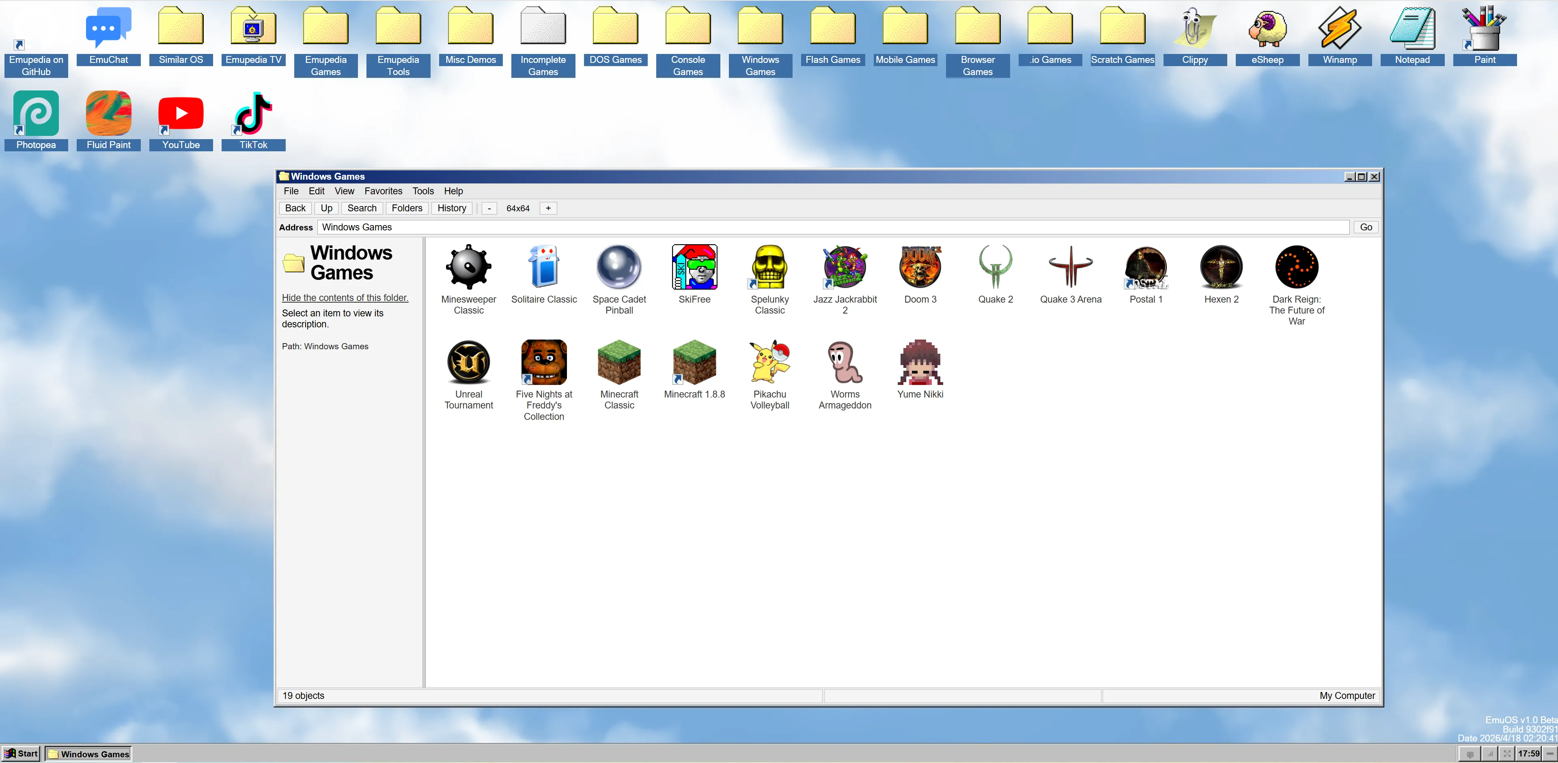Screen dimensions: 1558x763
Task: Launch Clippy from the desktop
Action: [1194, 28]
